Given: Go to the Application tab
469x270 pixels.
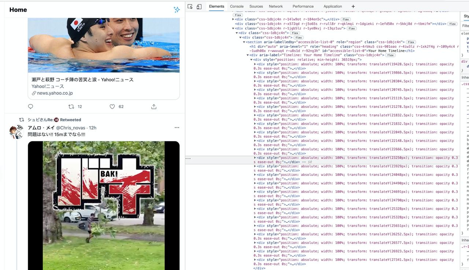Looking at the screenshot, I should 333,7.
